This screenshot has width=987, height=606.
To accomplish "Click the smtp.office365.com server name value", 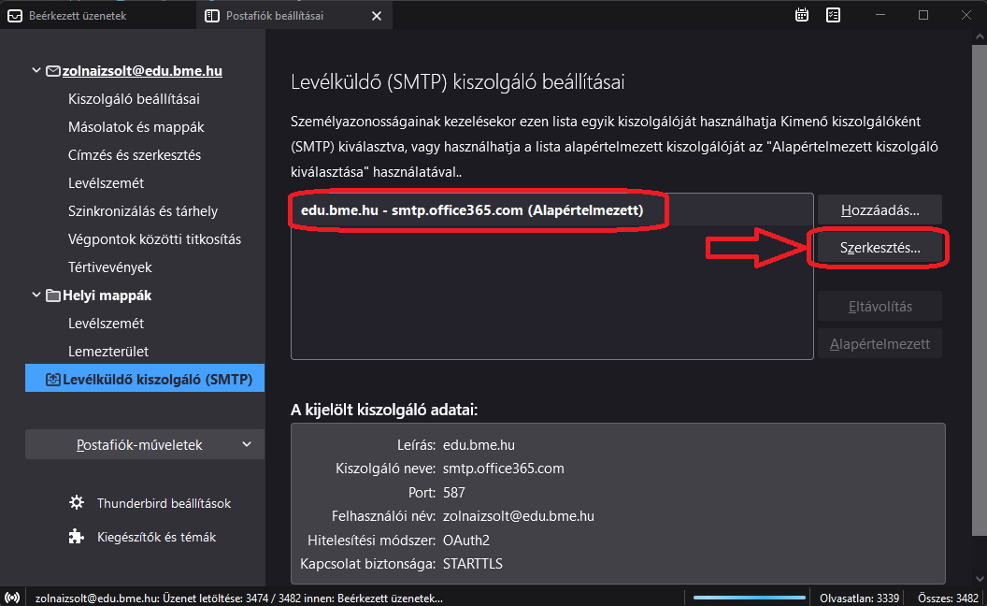I will 504,469.
